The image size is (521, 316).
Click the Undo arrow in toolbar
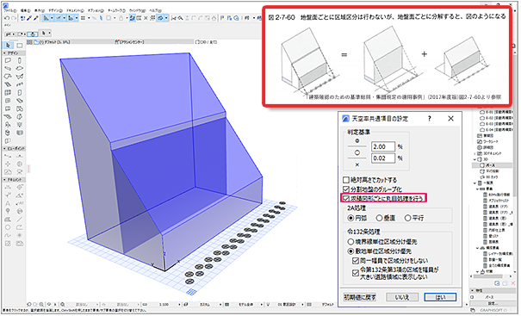[6, 18]
